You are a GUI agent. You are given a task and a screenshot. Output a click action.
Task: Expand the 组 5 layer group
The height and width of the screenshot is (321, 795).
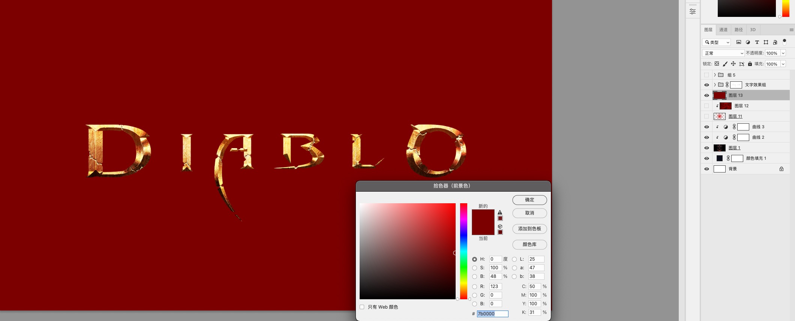coord(715,75)
